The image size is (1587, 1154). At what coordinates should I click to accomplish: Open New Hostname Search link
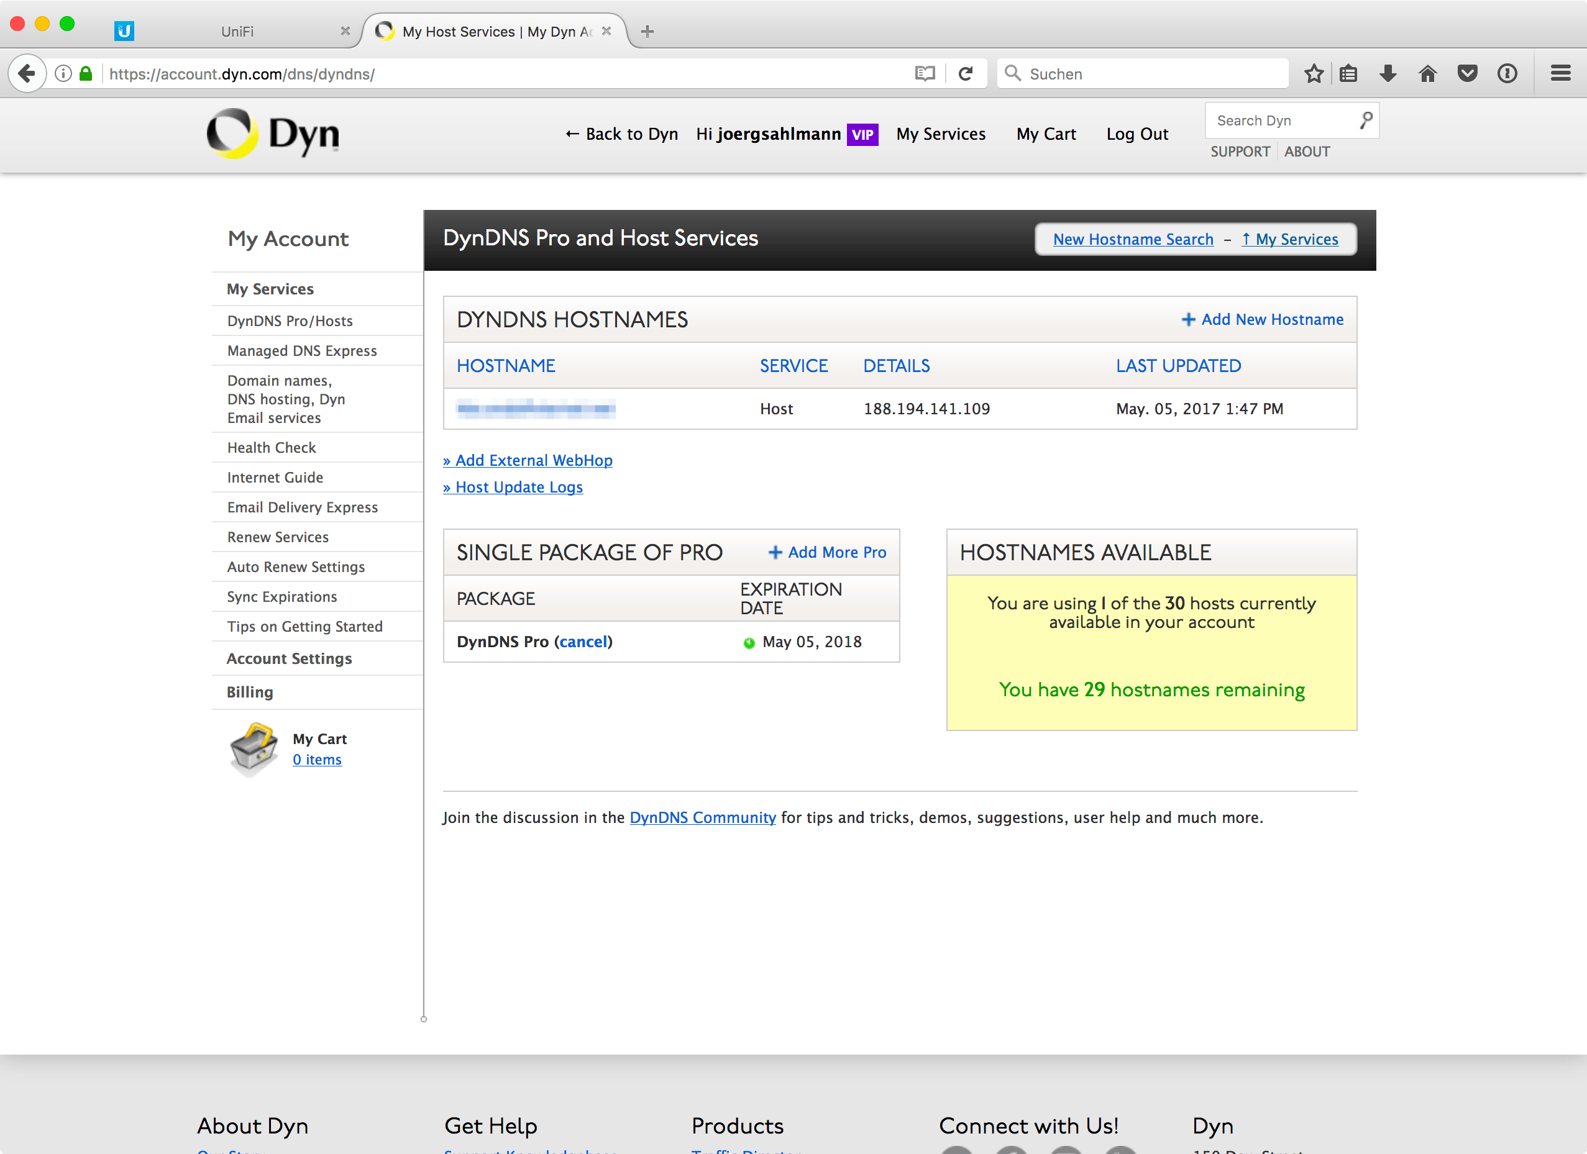tap(1133, 239)
